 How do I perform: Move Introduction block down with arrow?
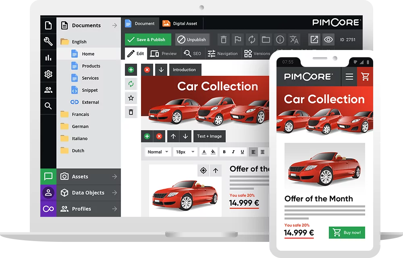pos(161,70)
